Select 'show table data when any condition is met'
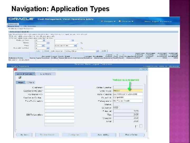Image resolution: width=190 pixels, height=143 pixels. pos(10,38)
